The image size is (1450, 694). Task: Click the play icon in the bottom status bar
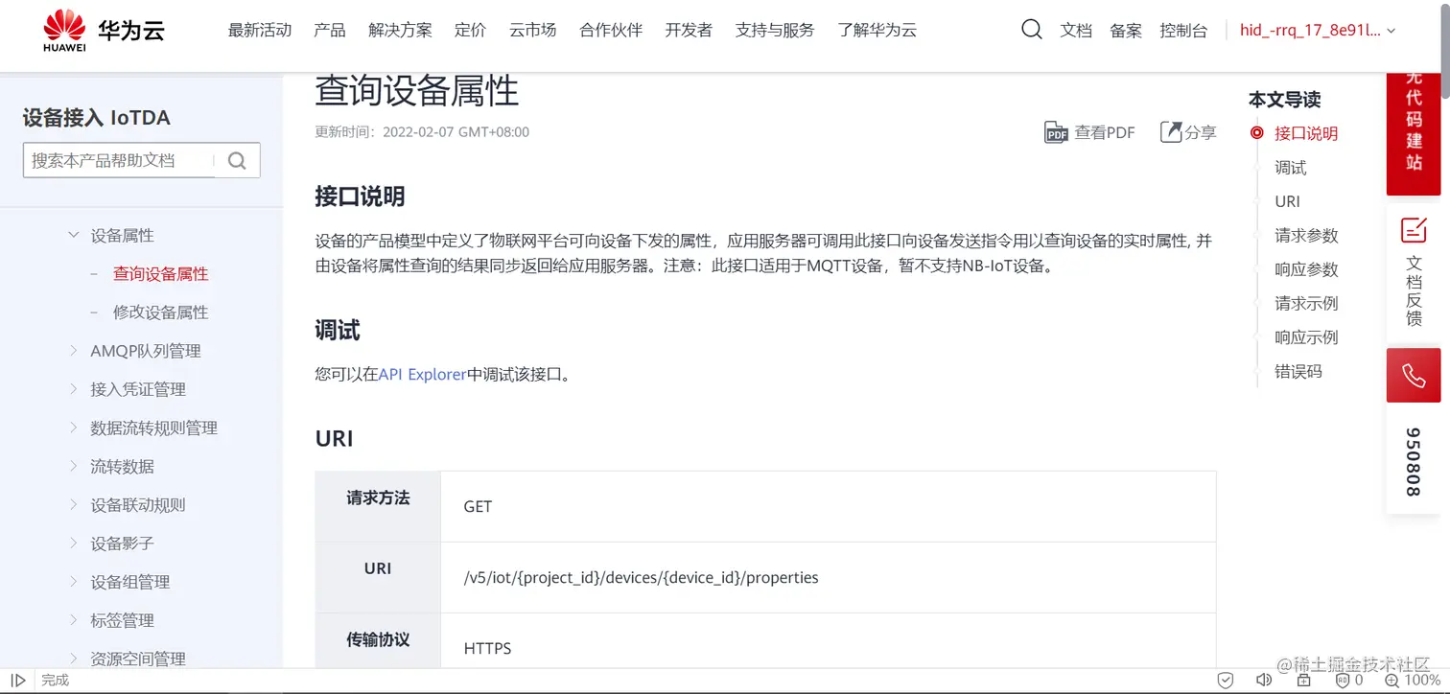pos(18,681)
